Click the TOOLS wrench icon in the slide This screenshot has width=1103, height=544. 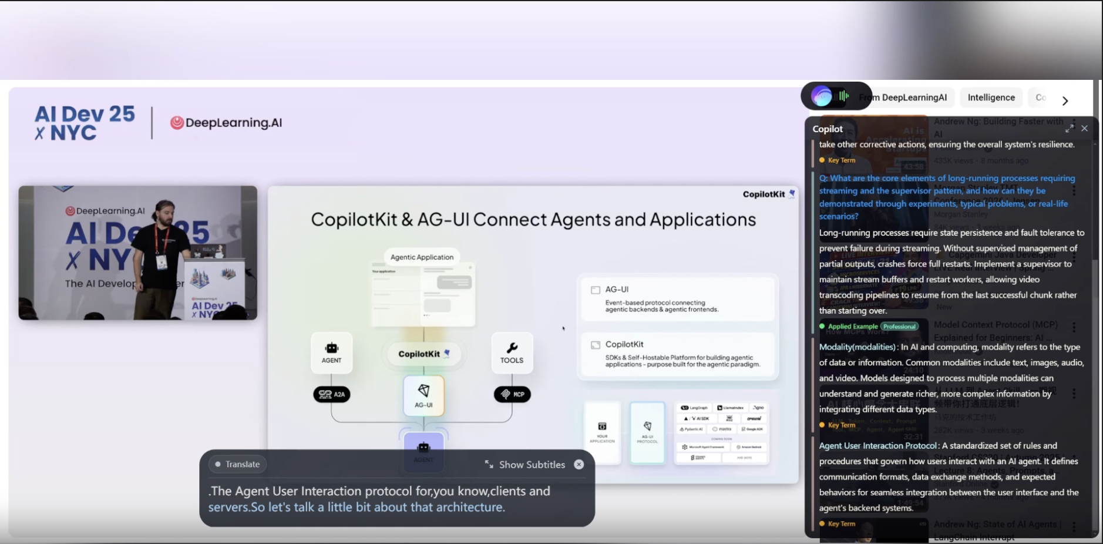coord(512,348)
